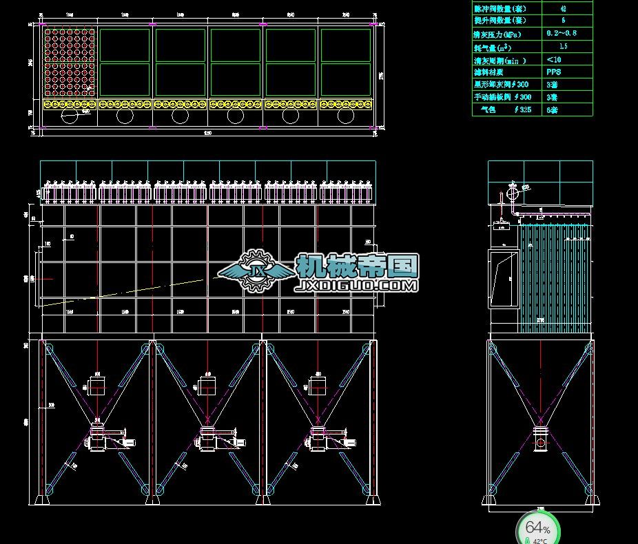This screenshot has height=544, width=638.
Task: Select the 6套 value in 气包 row
Action: click(552, 110)
